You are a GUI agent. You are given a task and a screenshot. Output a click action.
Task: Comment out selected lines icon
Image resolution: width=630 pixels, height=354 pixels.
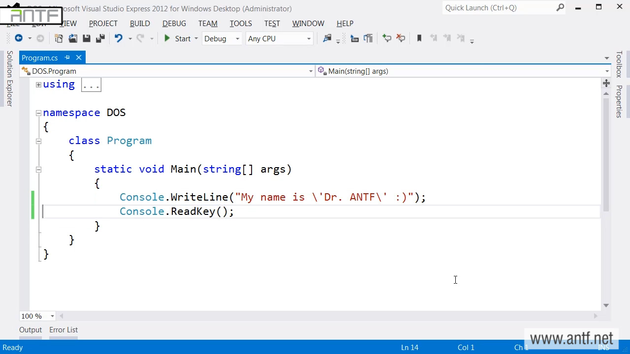coord(387,38)
